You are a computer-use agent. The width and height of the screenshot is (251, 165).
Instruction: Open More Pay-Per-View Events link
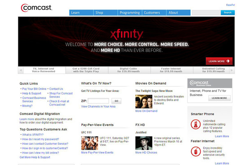[97, 153]
